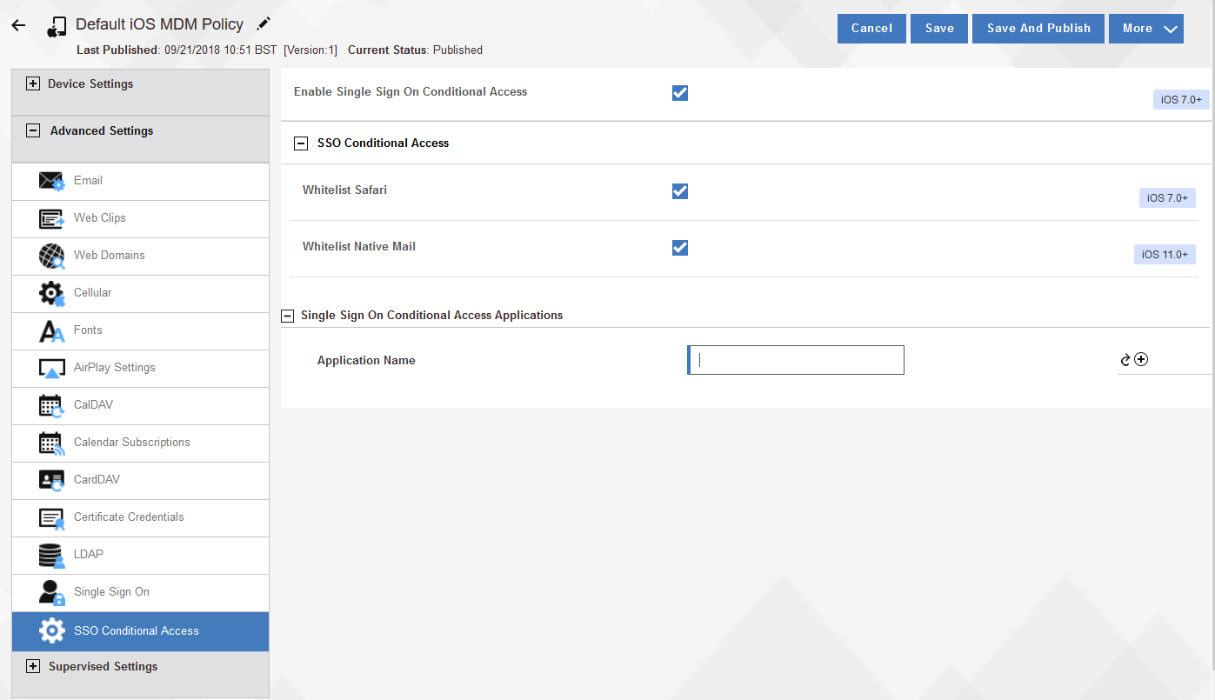Click the Last Published date text
The width and height of the screenshot is (1215, 700).
tap(177, 50)
